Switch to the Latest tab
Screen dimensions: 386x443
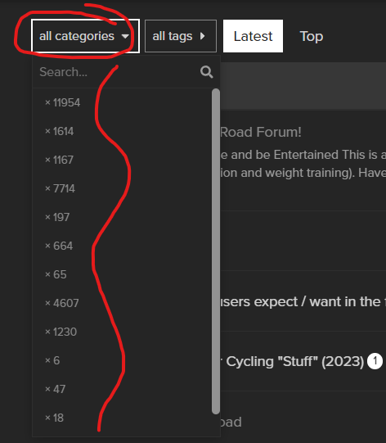[253, 36]
